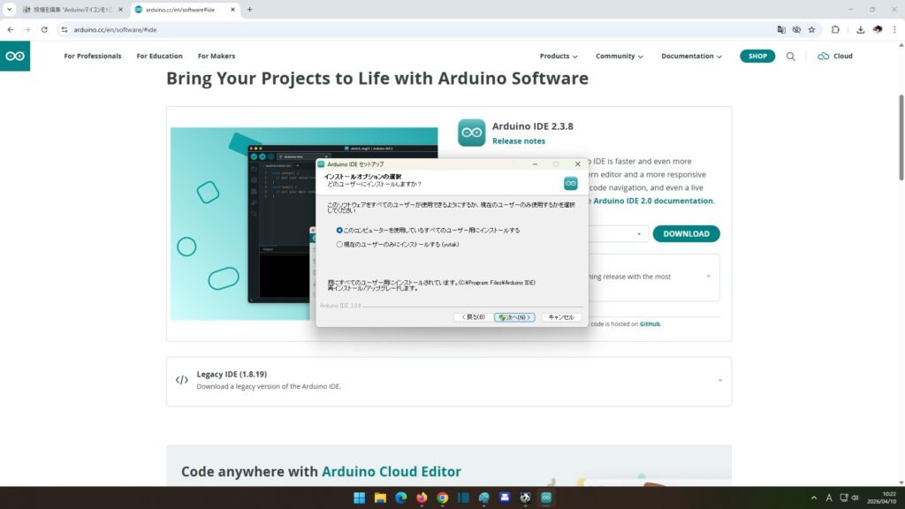This screenshot has width=905, height=509.
Task: Select install for current user only (yutak)
Action: point(339,244)
